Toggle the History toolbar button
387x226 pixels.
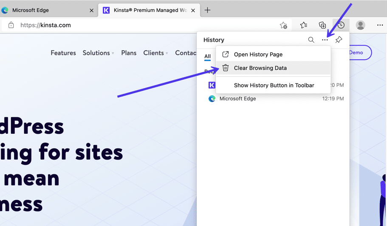coord(341,25)
